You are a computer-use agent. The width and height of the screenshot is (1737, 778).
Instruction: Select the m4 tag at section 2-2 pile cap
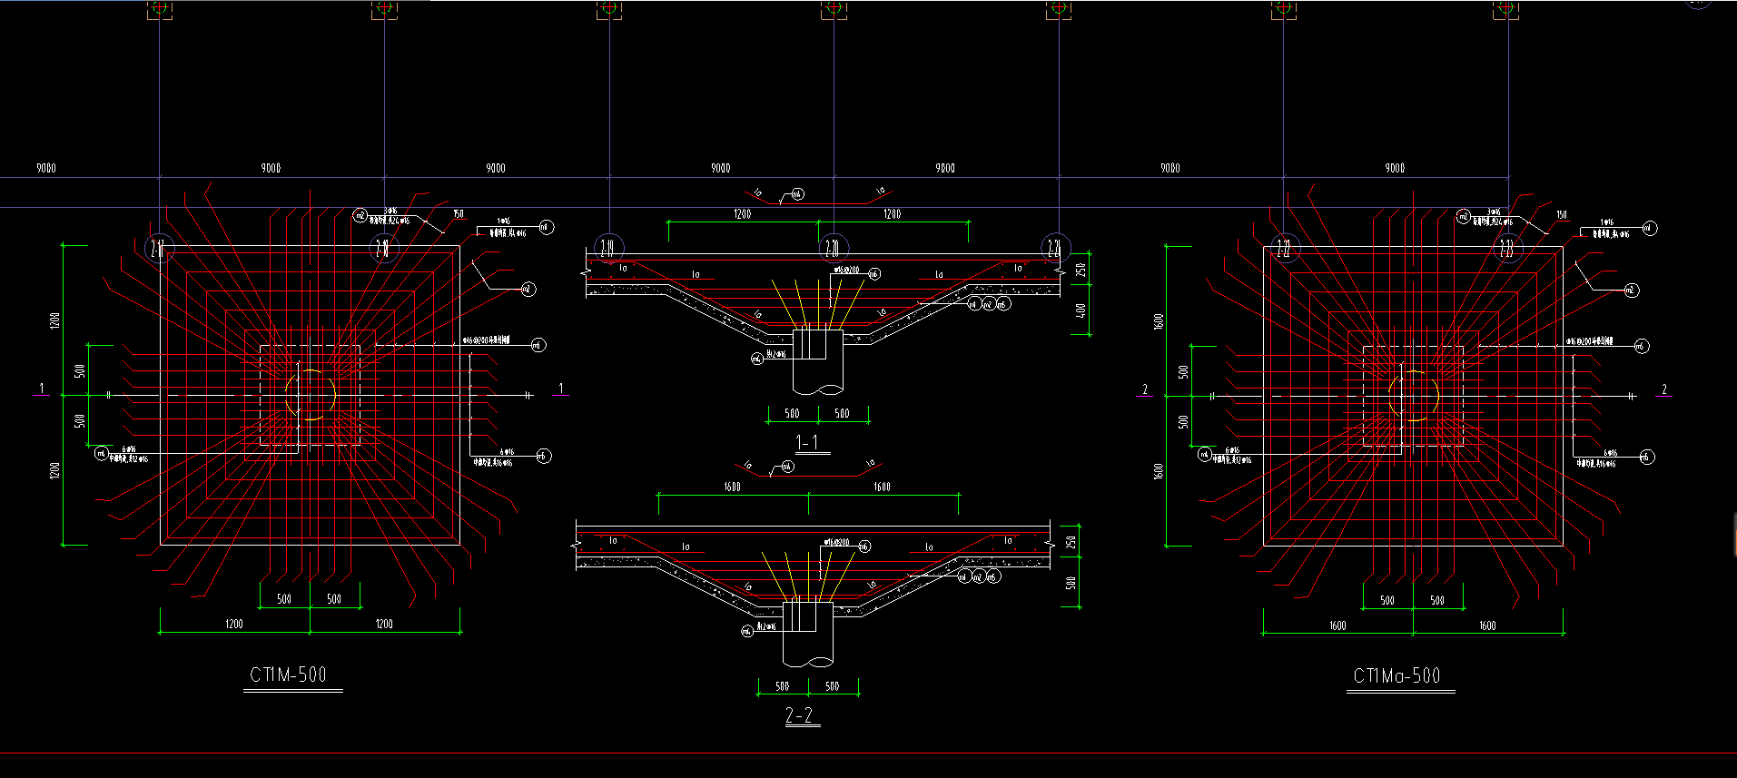[746, 631]
